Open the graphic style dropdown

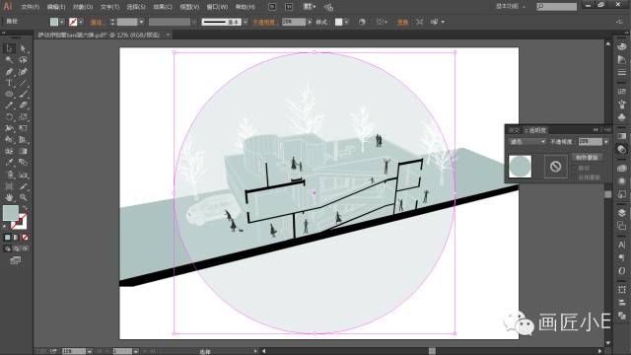pos(346,22)
